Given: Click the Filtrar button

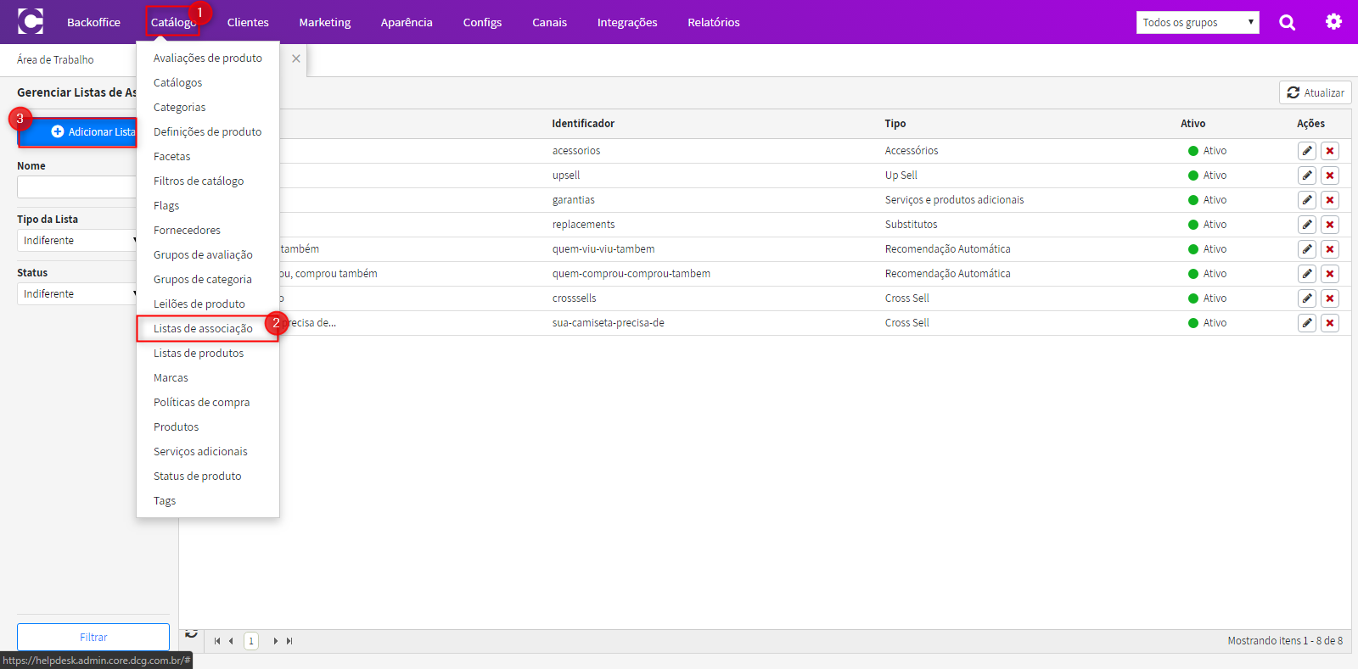Looking at the screenshot, I should (93, 638).
